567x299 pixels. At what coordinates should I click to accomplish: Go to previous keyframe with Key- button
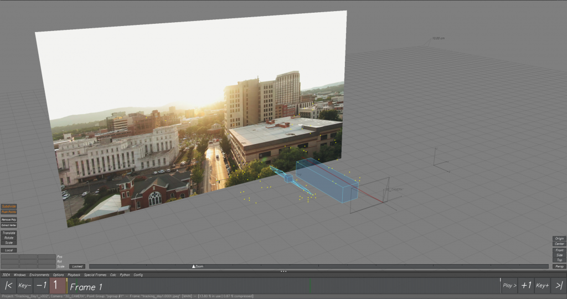point(24,286)
